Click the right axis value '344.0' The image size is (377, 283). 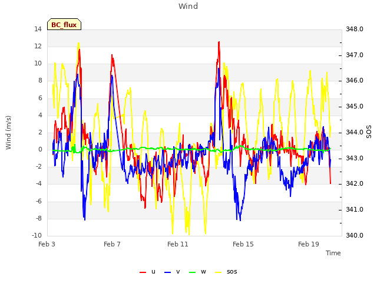click(x=355, y=132)
